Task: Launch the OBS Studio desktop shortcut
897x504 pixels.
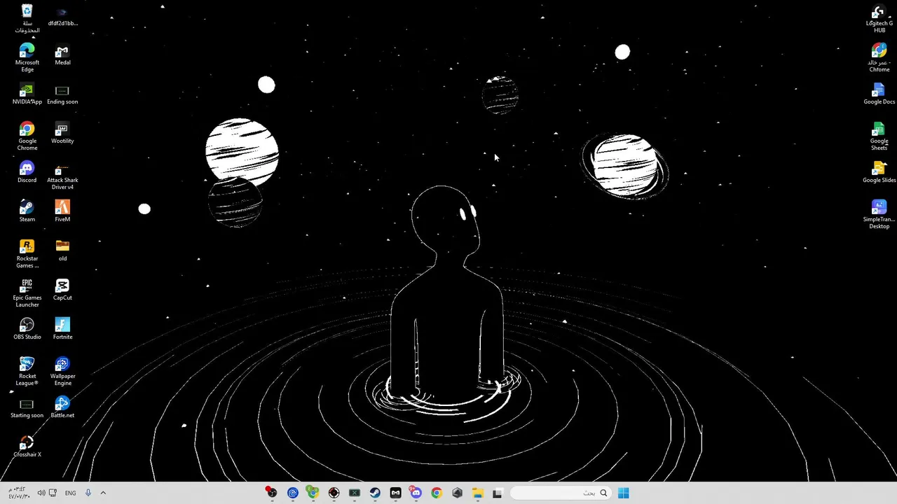Action: 27,330
